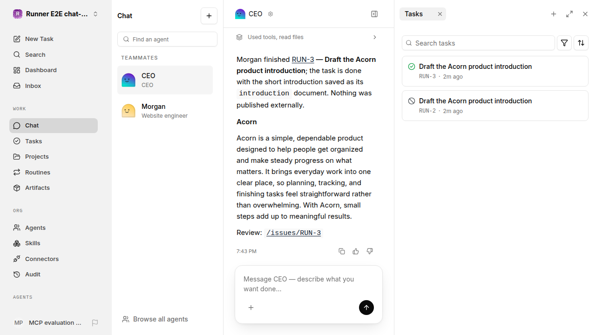
Task: Open the Agents page under Org
Action: pos(54,228)
